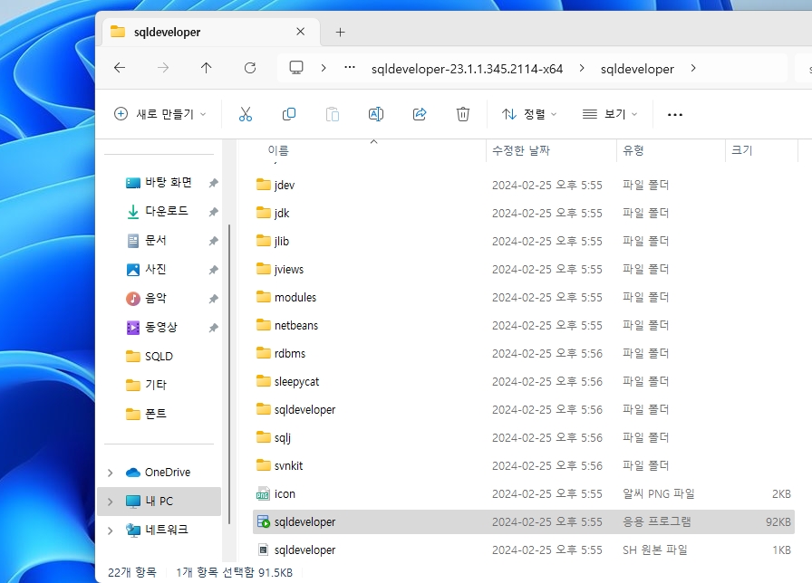Viewport: 812px width, 583px height.
Task: Click sqldeveloper-23.1.1.345.2114-x64 breadcrumb
Action: click(x=467, y=69)
